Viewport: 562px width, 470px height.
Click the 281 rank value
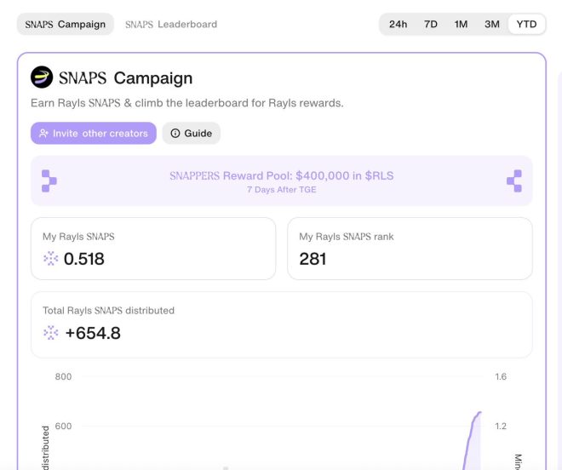point(313,259)
